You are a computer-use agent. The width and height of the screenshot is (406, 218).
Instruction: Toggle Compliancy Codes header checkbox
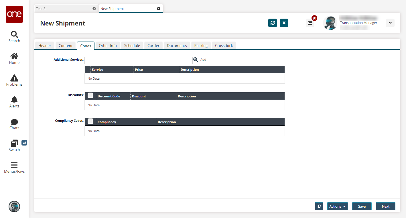click(90, 121)
